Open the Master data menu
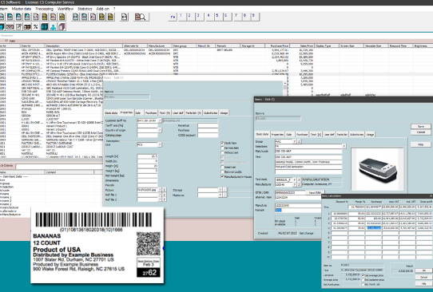Screen dimensions: 433x292 click(22, 9)
